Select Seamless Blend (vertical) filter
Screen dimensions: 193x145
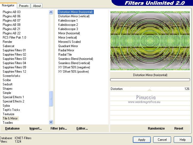click(x=74, y=63)
